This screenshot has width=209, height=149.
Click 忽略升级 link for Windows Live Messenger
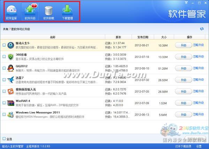(199, 115)
